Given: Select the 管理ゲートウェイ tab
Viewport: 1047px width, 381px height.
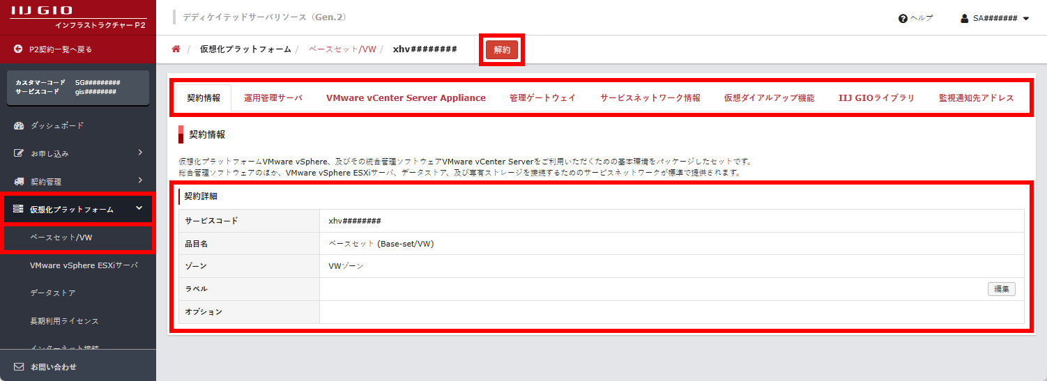Looking at the screenshot, I should 542,98.
